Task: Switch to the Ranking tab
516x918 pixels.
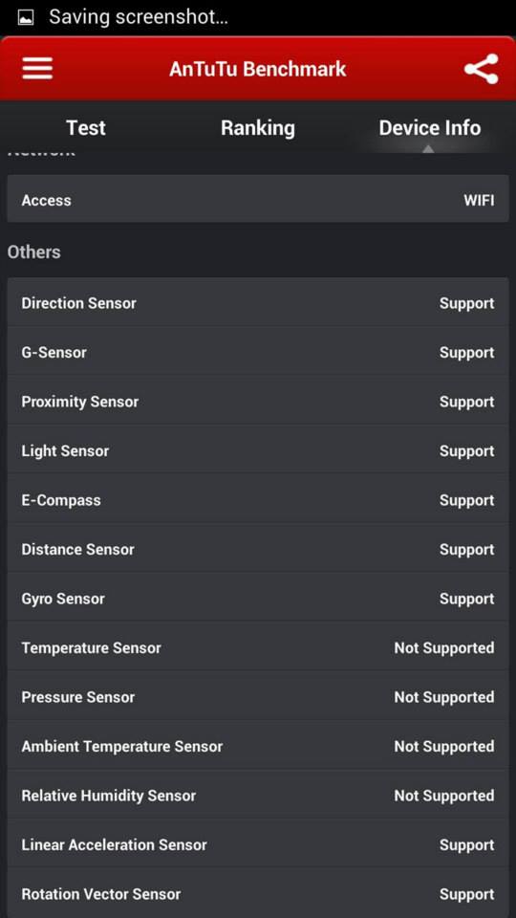Action: coord(258,127)
